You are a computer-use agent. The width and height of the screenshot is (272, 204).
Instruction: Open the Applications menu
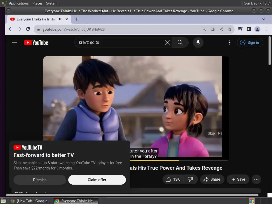[19, 3]
